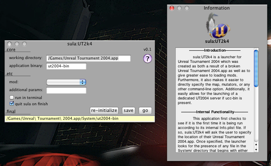This screenshot has width=271, height=166.
Task: Click the scroll down arrow in Information text
Action: tap(256, 150)
